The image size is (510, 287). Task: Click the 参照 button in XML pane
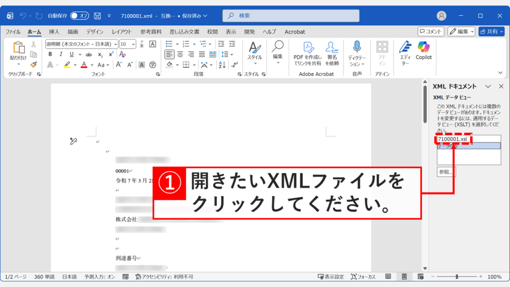446,171
